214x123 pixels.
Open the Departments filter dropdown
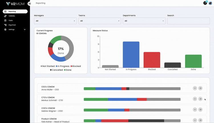coord(144,21)
